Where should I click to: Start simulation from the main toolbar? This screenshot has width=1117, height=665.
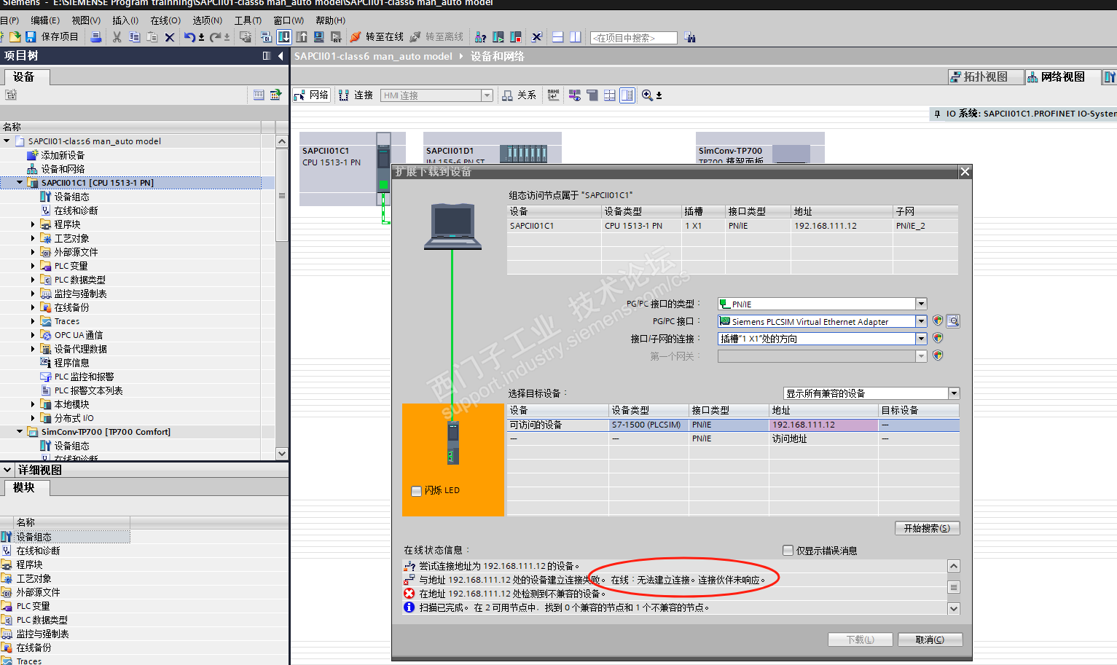[x=318, y=37]
